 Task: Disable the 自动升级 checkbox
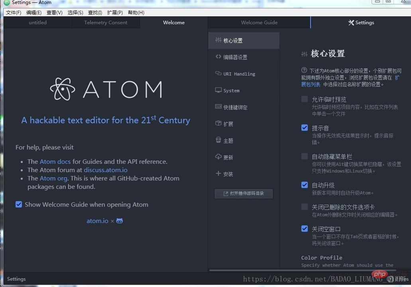click(304, 185)
